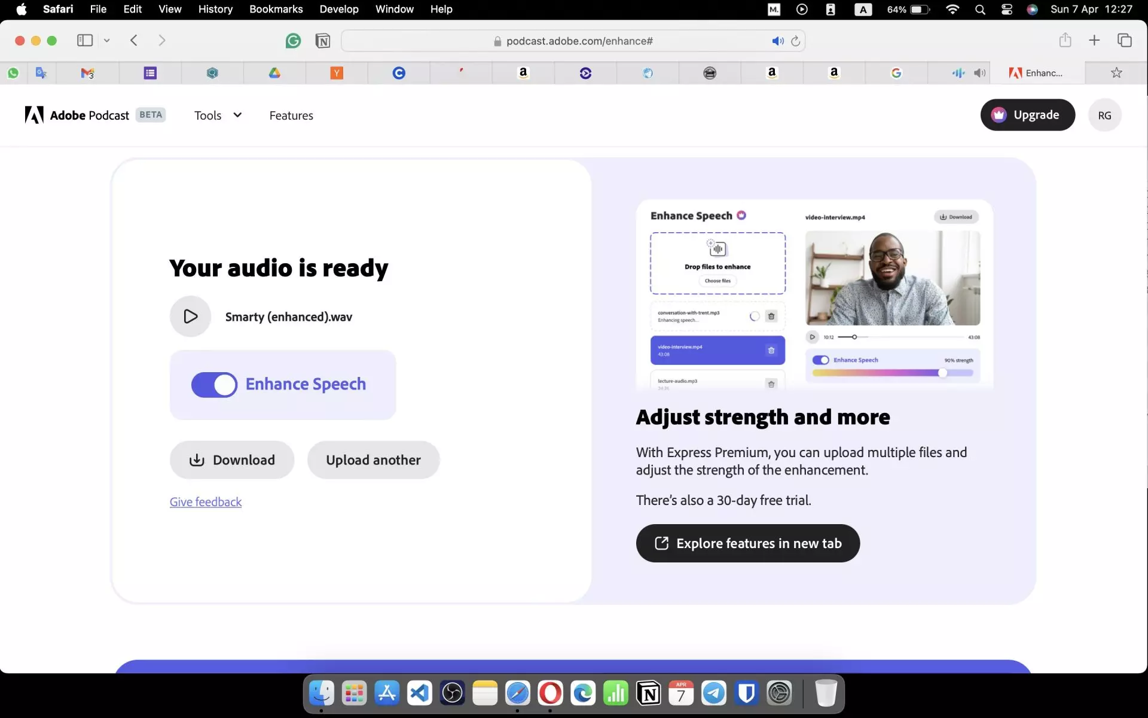1148x718 pixels.
Task: Open the Edit menu
Action: 133,9
